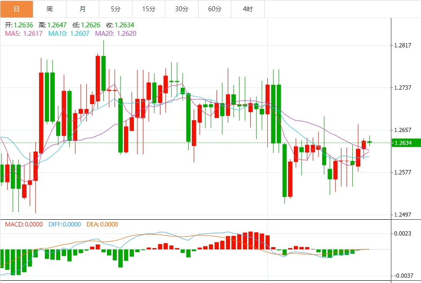Click the MA5: 1.2617 label
The height and width of the screenshot is (283, 421).
point(24,34)
